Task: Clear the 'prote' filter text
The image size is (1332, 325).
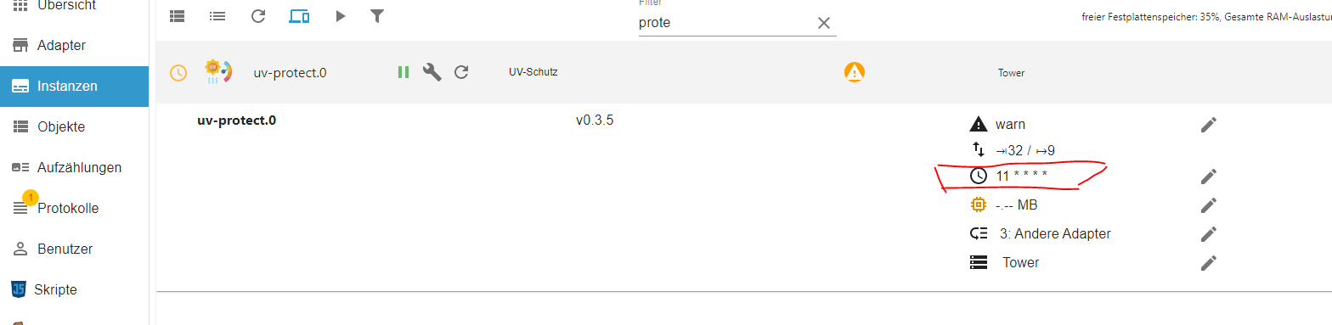Action: (x=823, y=23)
